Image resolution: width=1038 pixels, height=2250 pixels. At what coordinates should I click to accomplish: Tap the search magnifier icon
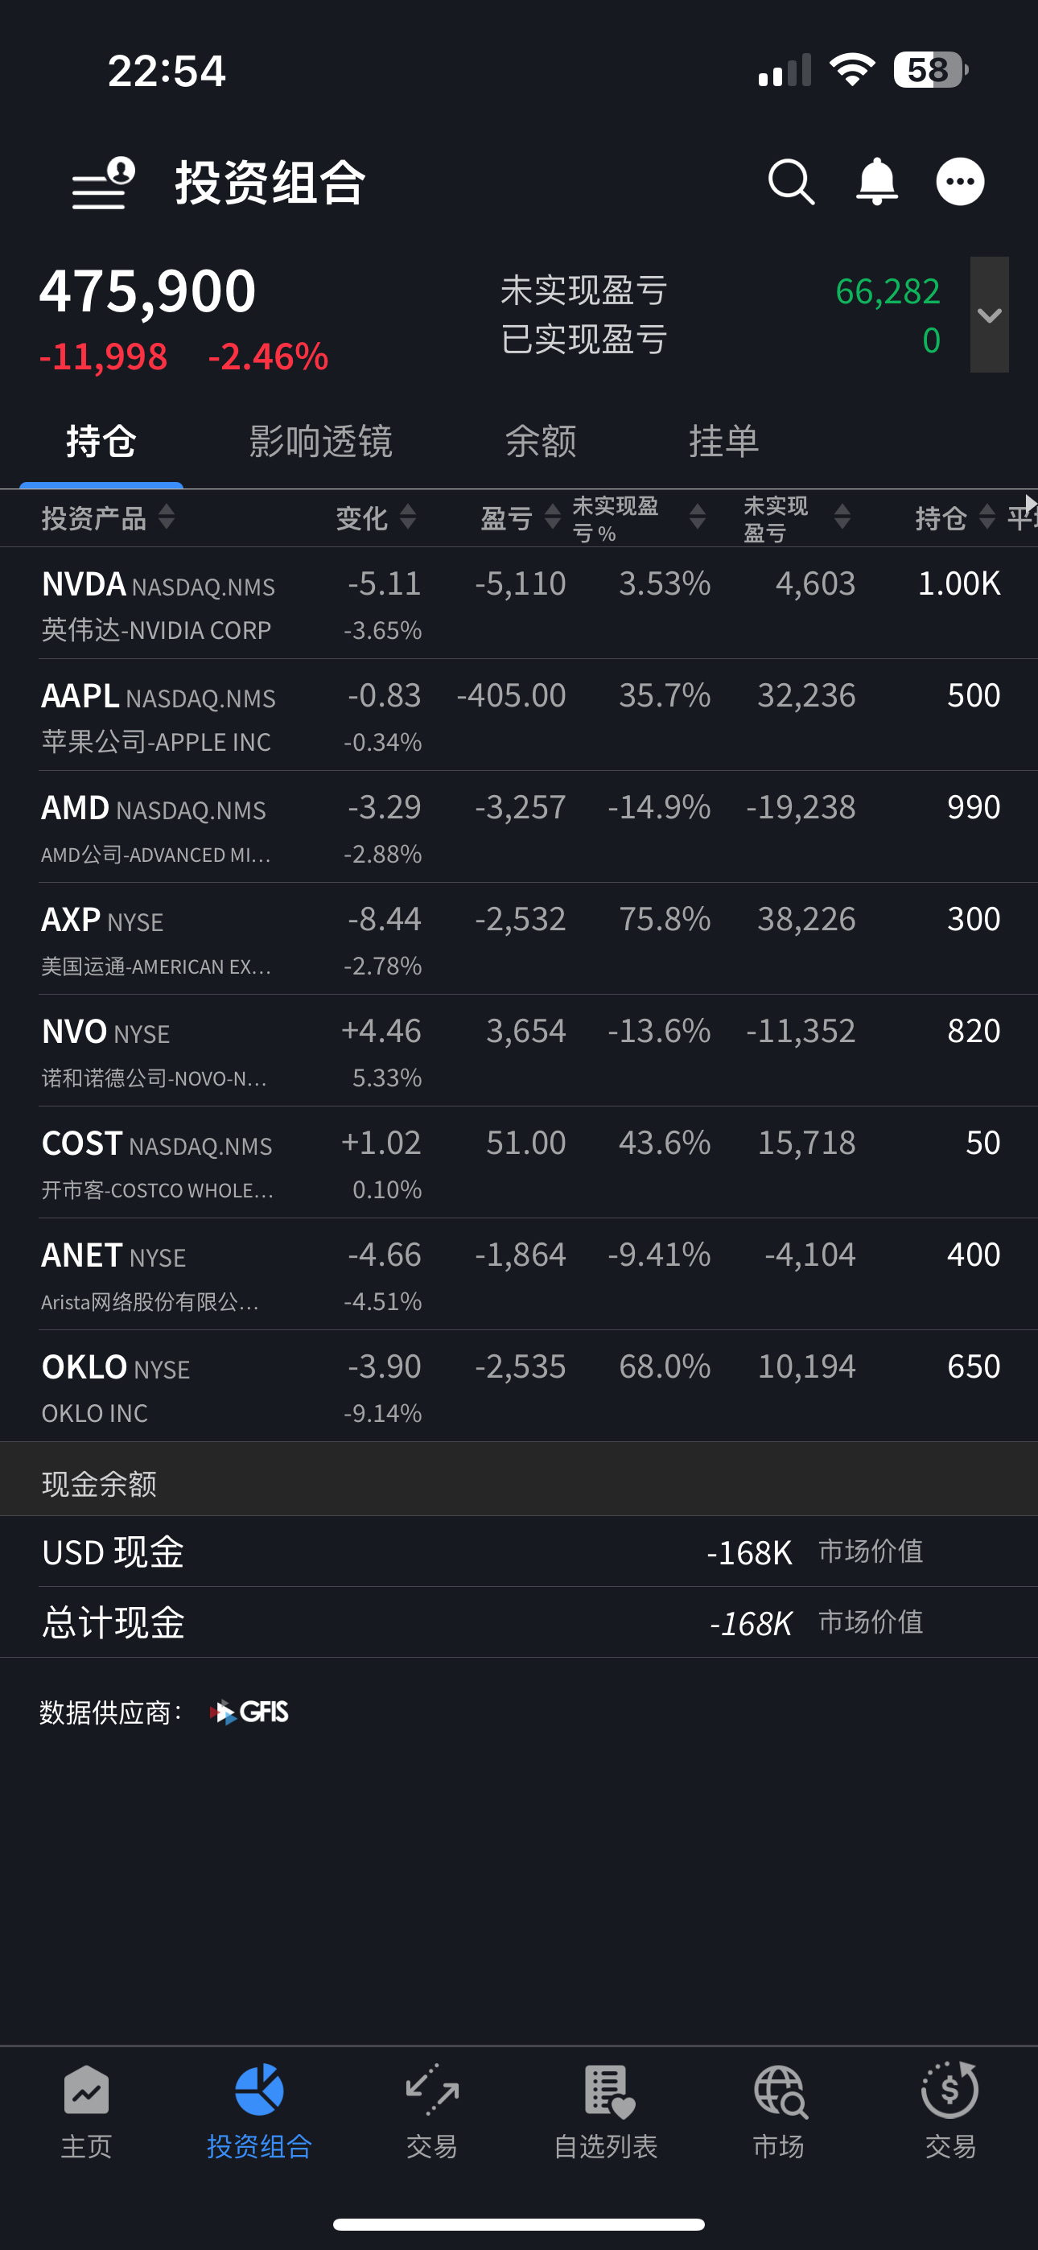tap(792, 183)
